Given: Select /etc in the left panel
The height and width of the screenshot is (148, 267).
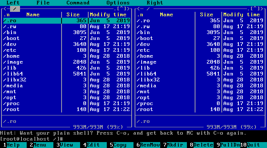Looking at the screenshot, I should tap(67, 50).
